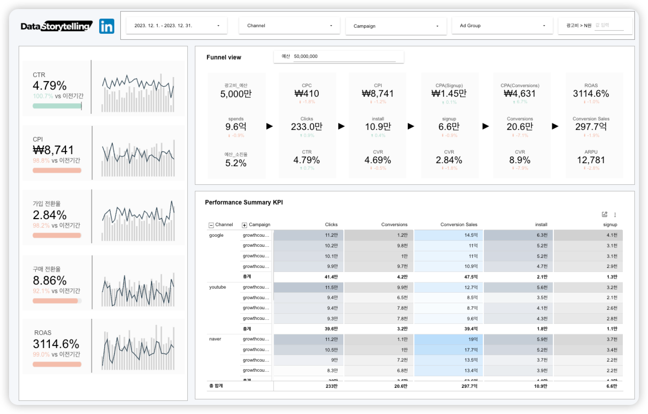Click the 6.3천 google install cell
This screenshot has width=648, height=414.
click(518, 235)
